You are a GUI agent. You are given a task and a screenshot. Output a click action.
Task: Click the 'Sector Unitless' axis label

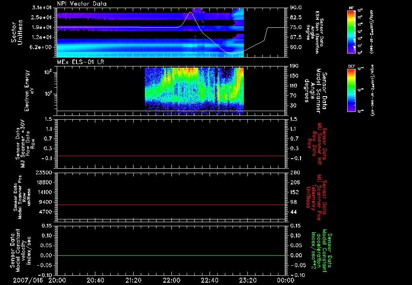click(17, 32)
